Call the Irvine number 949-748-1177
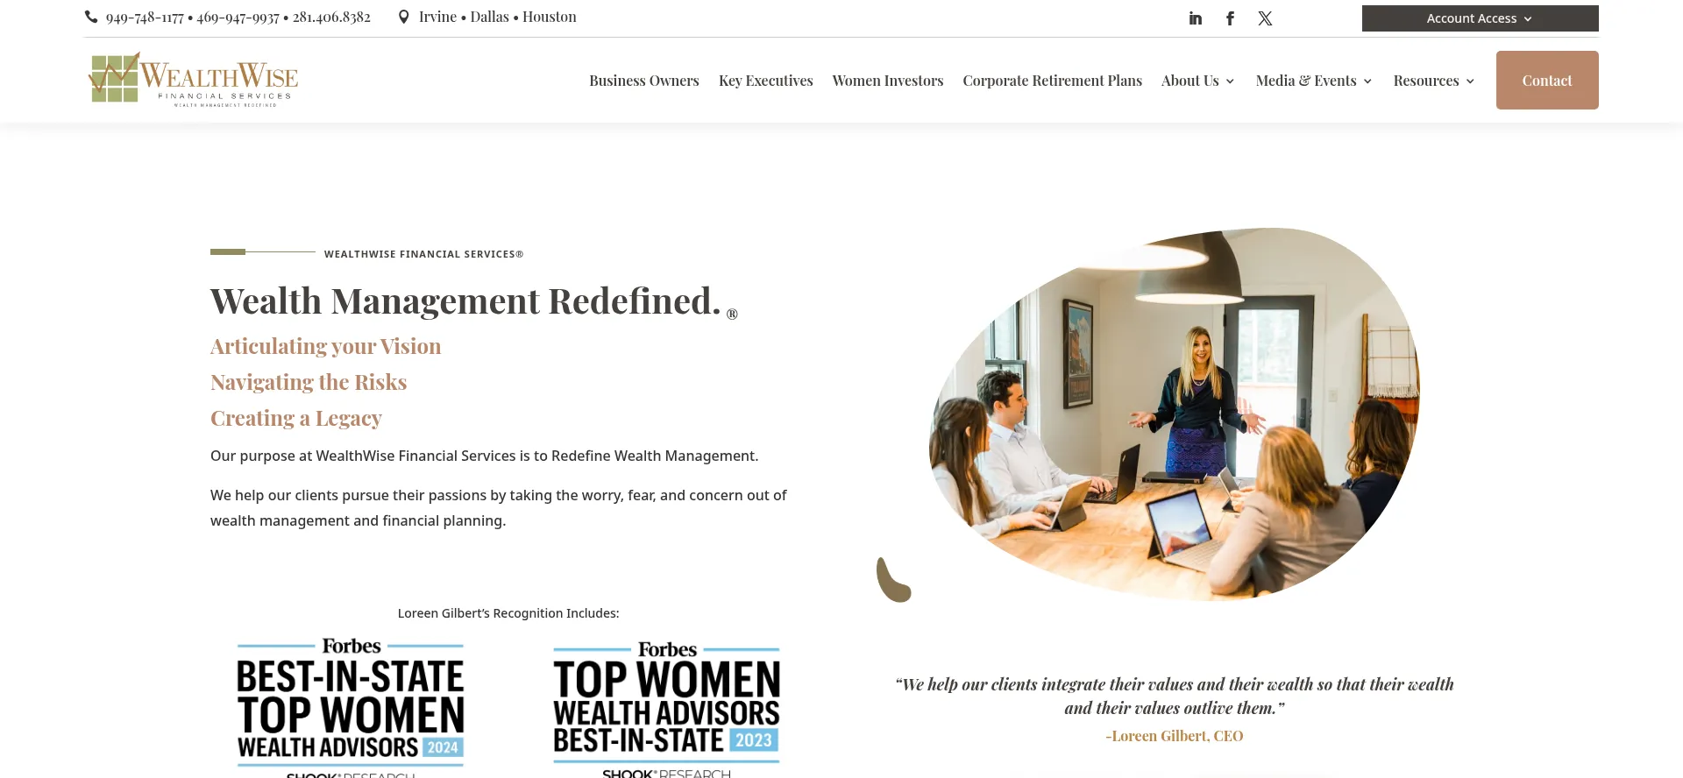Viewport: 1683px width, 778px height. pyautogui.click(x=145, y=18)
